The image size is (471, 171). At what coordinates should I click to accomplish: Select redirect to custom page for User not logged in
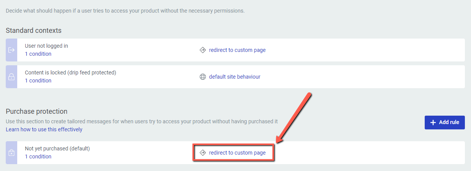click(x=237, y=50)
